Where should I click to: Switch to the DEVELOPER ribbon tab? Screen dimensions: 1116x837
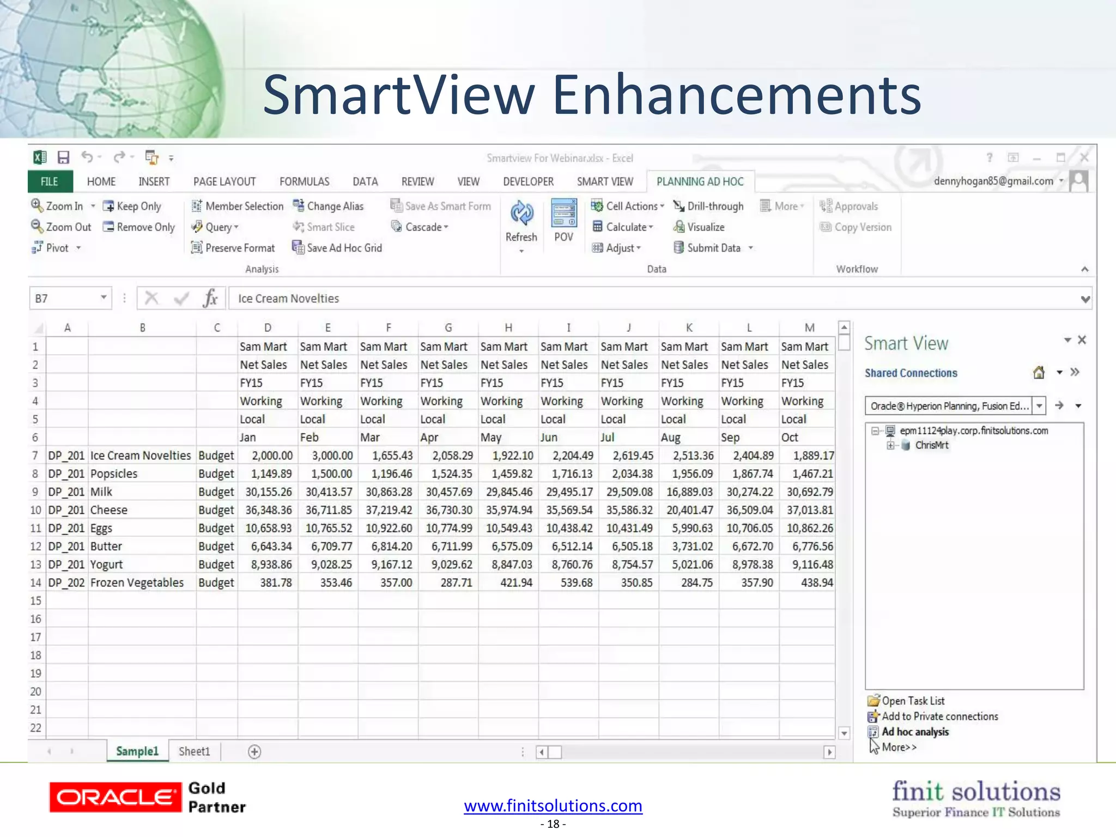click(528, 181)
